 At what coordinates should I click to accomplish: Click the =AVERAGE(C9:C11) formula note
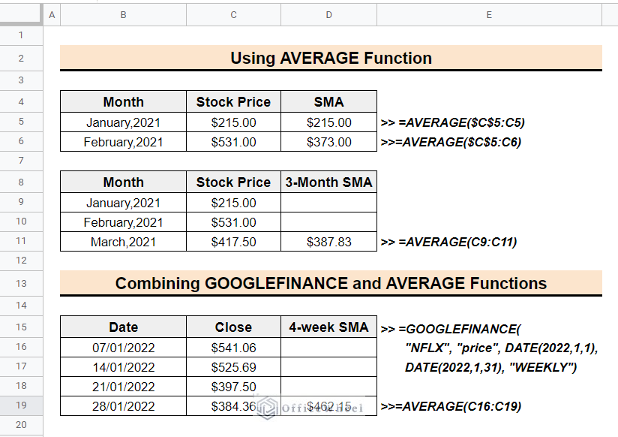[x=448, y=242]
